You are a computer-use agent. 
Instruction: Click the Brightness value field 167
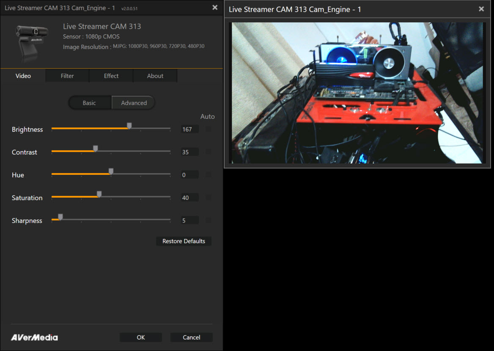pos(189,129)
